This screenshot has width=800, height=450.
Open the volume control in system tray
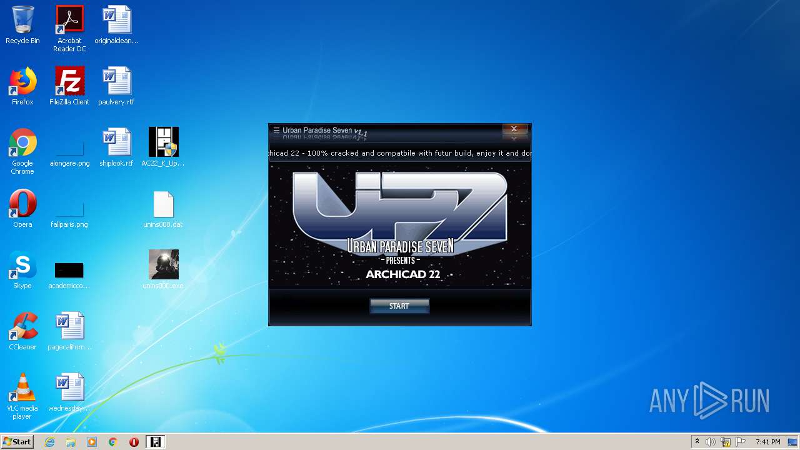[x=711, y=442]
